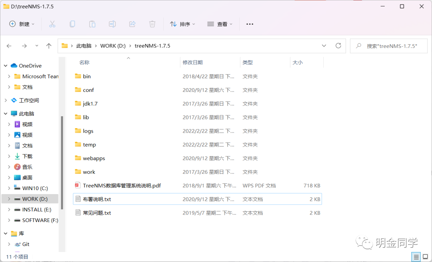Click the Paste icon in the toolbar
Viewport: 432px width, 262px height.
click(92, 24)
